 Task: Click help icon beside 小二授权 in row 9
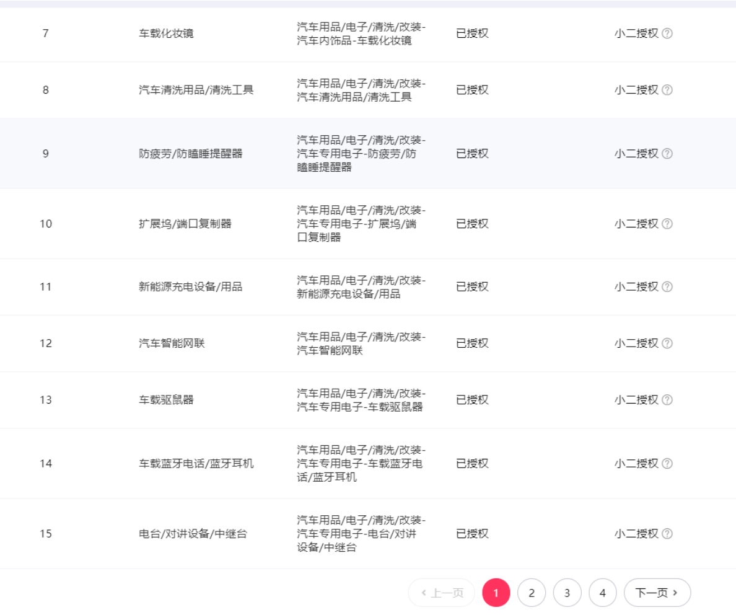[x=667, y=154]
